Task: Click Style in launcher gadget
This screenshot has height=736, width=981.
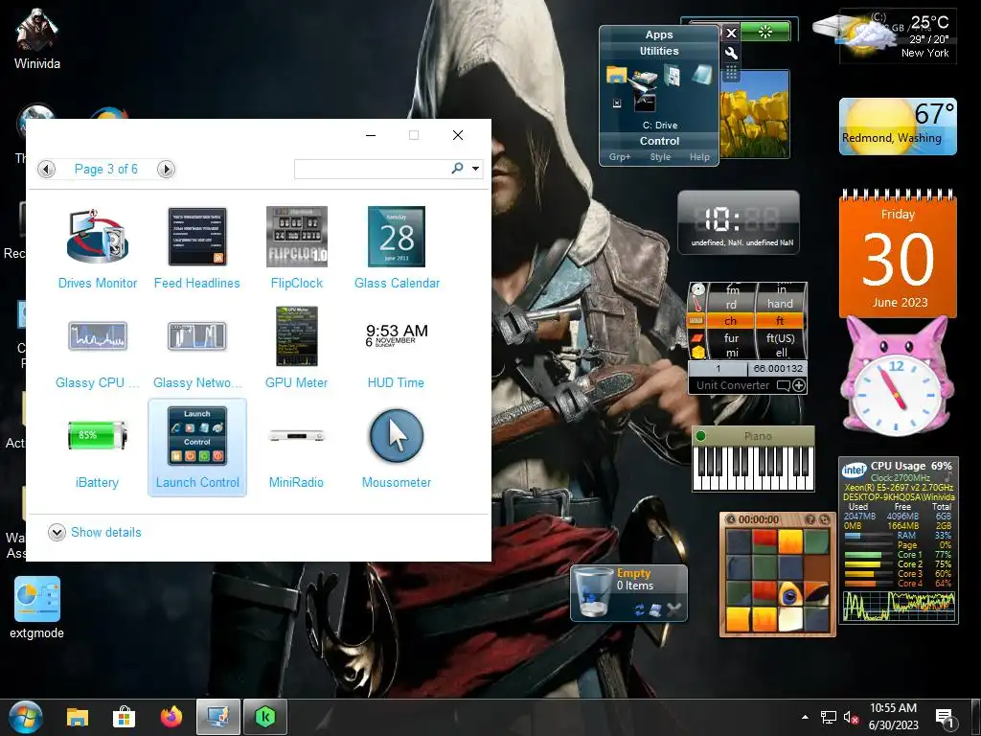Action: click(660, 157)
